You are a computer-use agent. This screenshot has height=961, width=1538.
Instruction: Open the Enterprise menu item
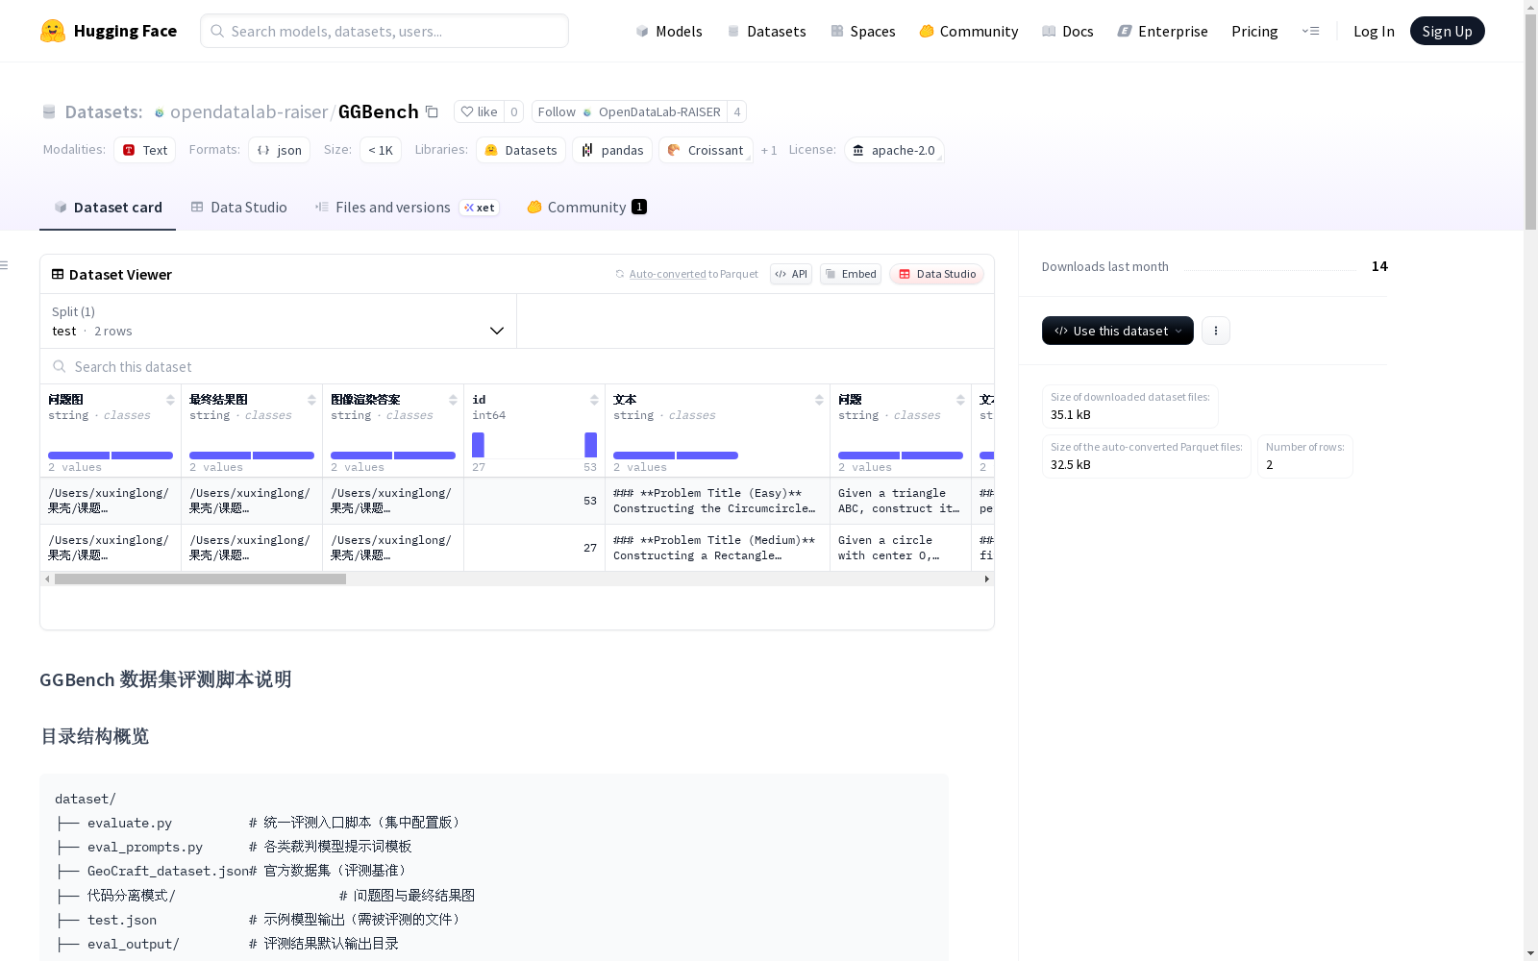(1162, 31)
